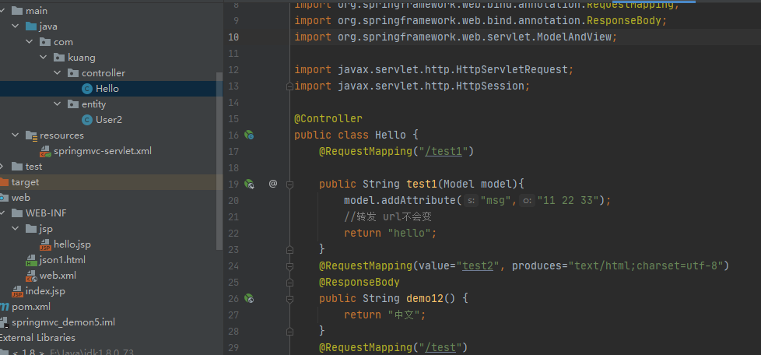The image size is (761, 355).
Task: Select WEB-INF folder in tree
Action: pyautogui.click(x=46, y=213)
